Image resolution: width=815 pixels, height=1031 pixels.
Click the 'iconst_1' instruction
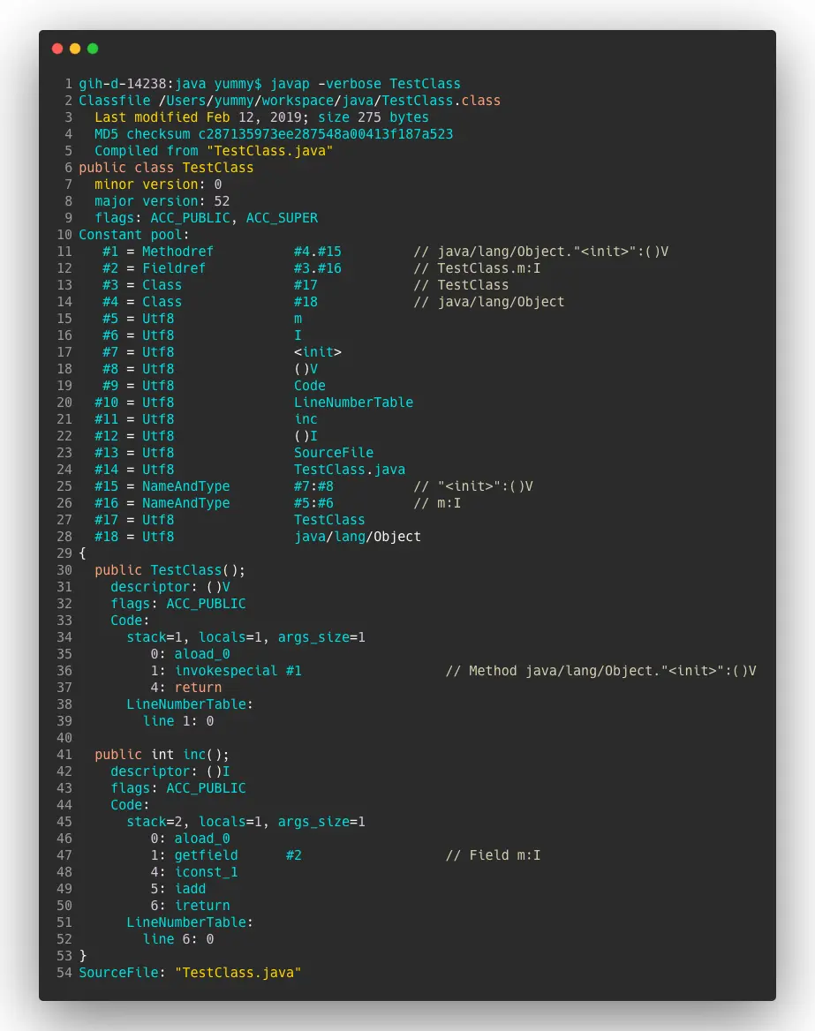206,872
